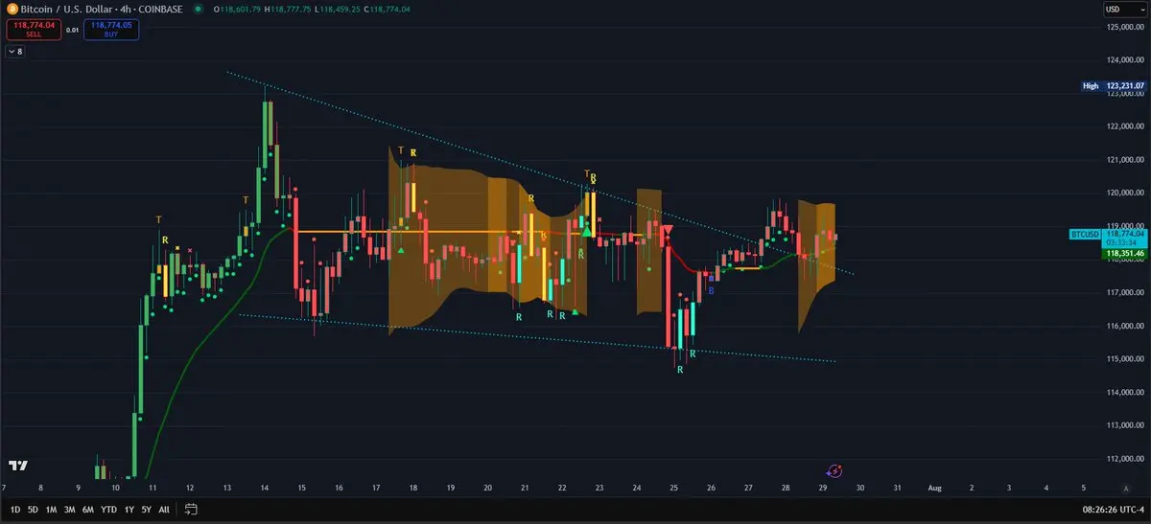Select the 5Y time range
The image size is (1151, 524).
pyautogui.click(x=146, y=509)
